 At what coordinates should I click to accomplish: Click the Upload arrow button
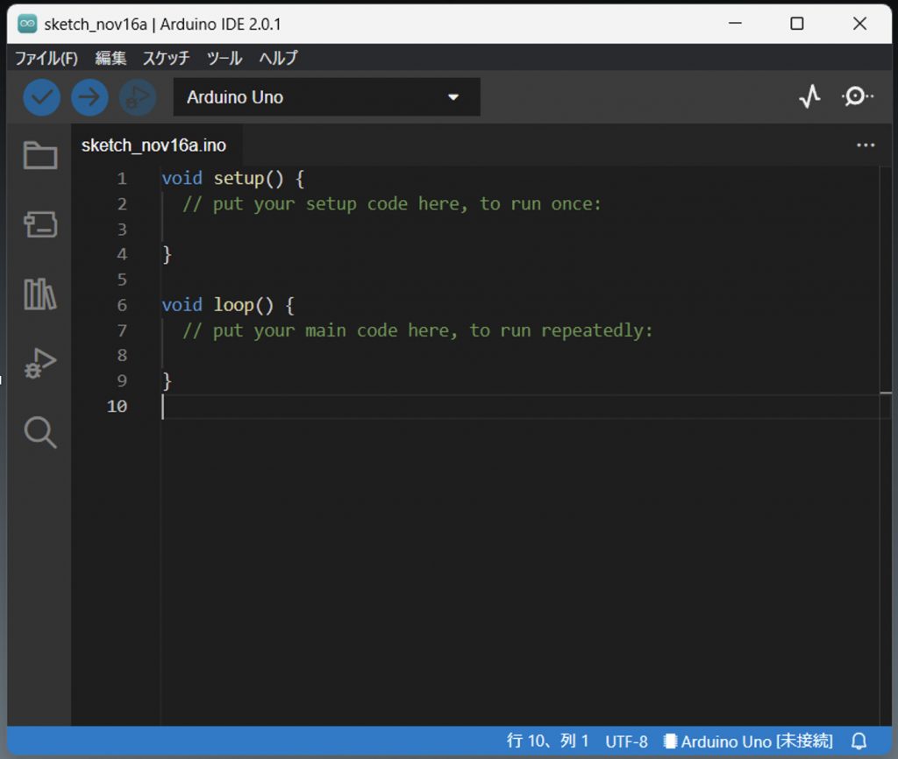click(89, 97)
